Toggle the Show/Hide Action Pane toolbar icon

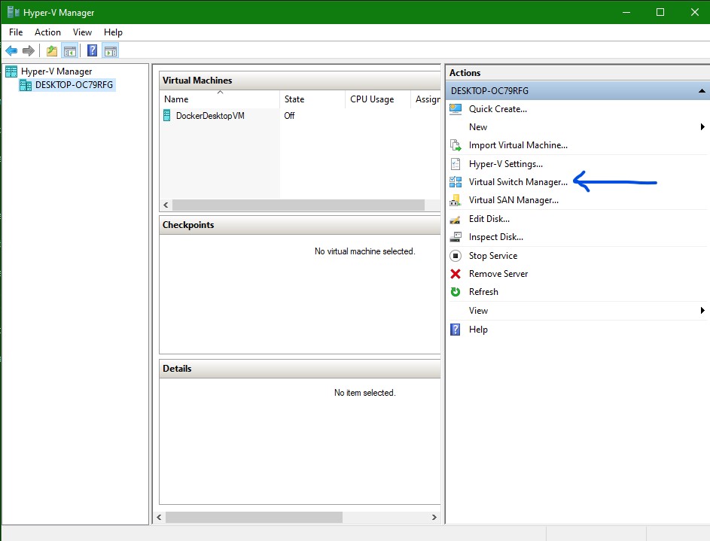(x=111, y=51)
